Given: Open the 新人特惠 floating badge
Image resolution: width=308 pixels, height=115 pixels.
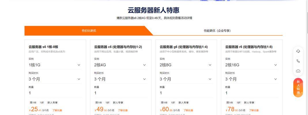Looking at the screenshot, I should tap(298, 87).
